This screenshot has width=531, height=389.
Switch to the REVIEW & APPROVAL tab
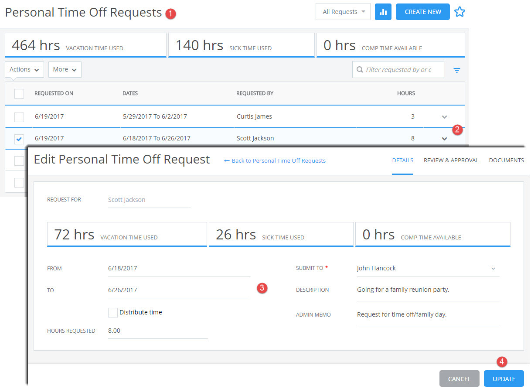[x=451, y=160]
